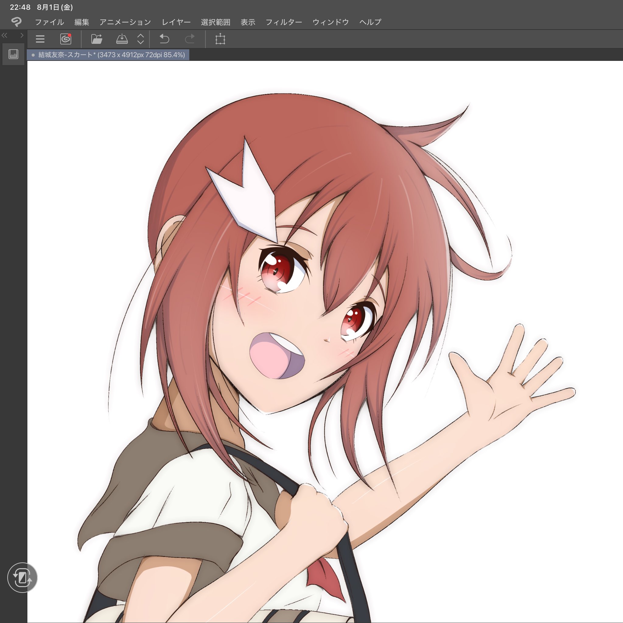Collapse the palette dock with double chevron
This screenshot has height=623, width=623.
point(5,36)
